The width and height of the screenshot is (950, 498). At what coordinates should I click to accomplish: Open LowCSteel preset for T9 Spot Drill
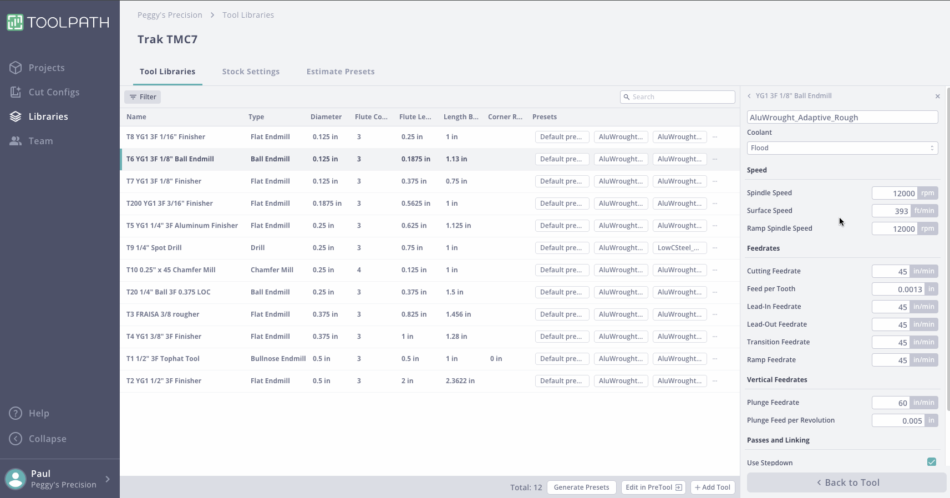(679, 248)
